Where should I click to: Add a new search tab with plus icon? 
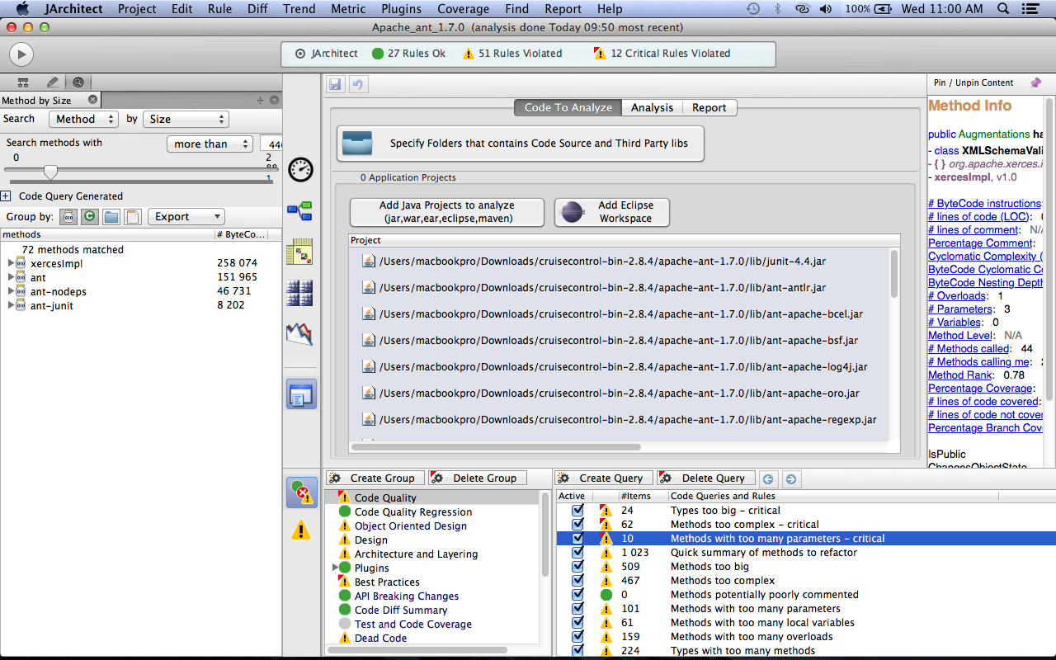coord(260,101)
